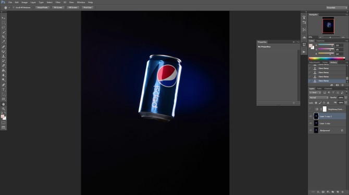The width and height of the screenshot is (349, 195).
Task: Open the Image menu
Action: point(24,2)
